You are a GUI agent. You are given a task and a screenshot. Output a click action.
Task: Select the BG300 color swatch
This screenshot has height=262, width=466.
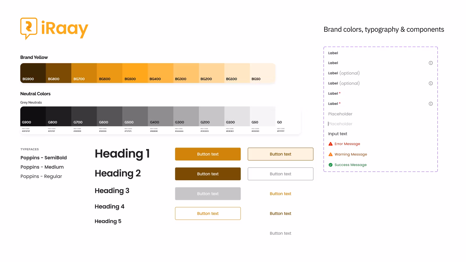(x=186, y=73)
